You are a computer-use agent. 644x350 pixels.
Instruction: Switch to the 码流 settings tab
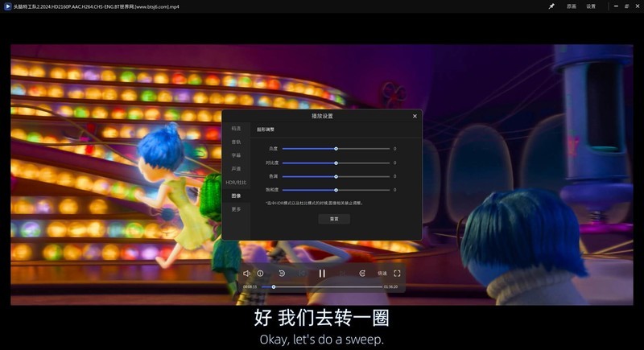[x=236, y=129]
